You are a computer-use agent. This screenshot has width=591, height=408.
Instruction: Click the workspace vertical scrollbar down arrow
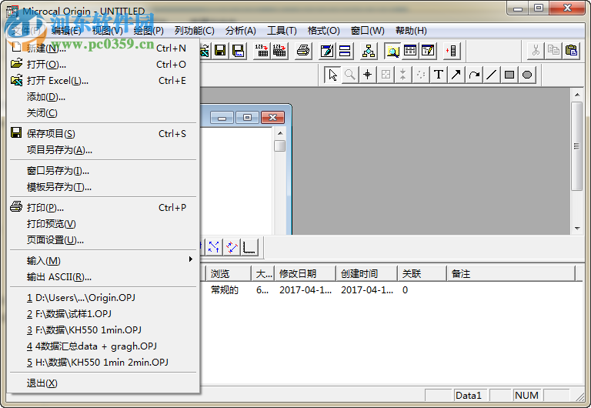click(577, 228)
